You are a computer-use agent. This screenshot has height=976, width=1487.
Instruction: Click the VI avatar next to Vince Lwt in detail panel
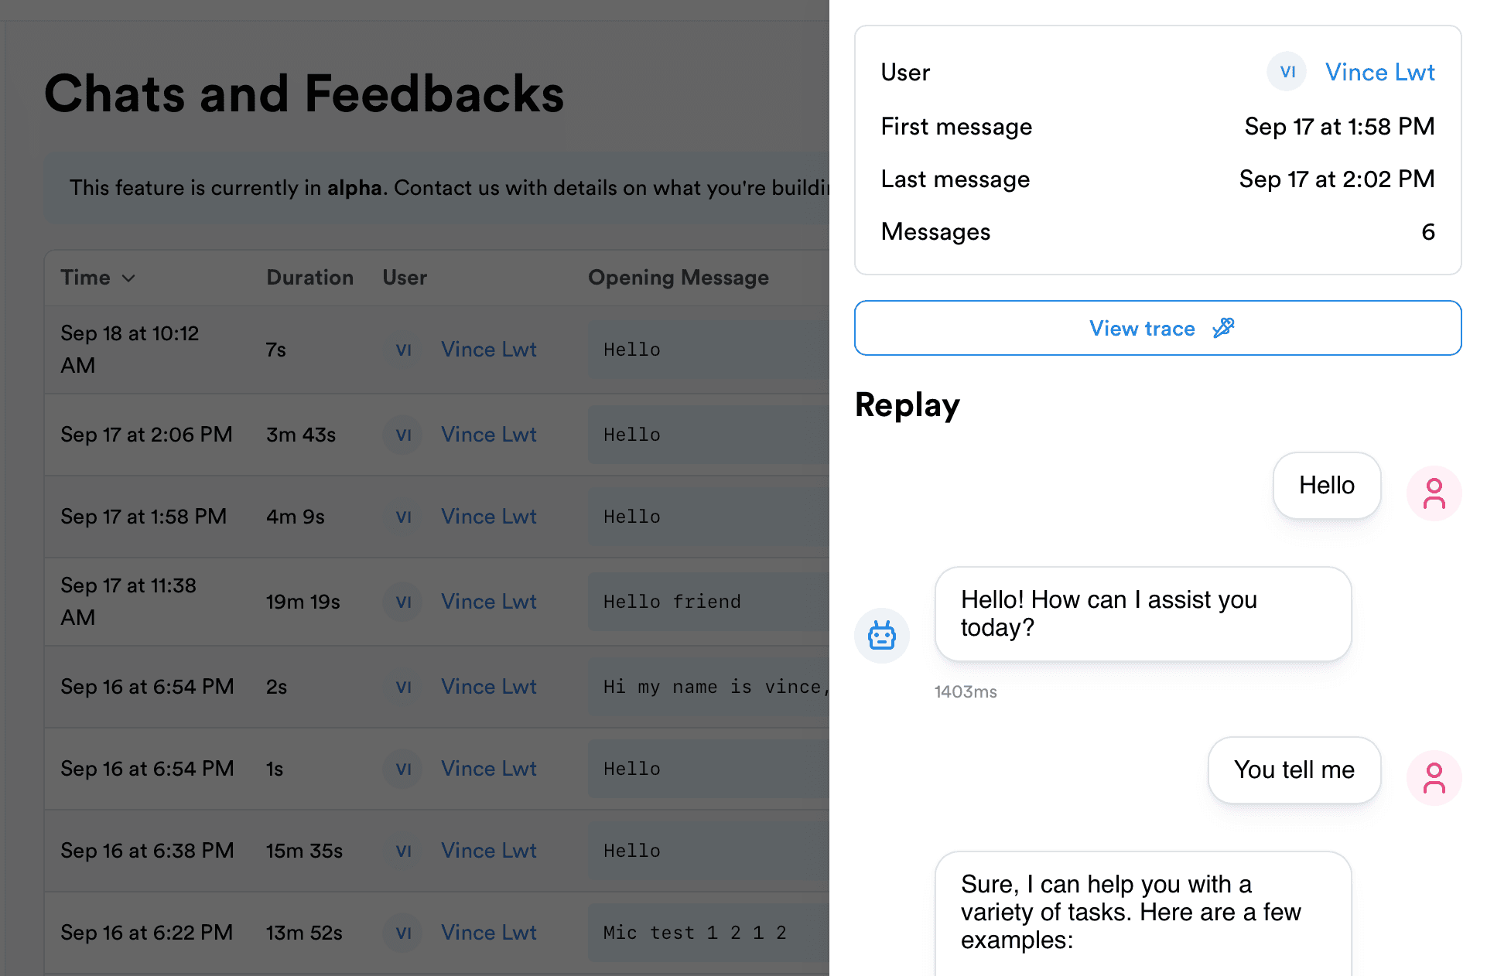tap(1286, 72)
